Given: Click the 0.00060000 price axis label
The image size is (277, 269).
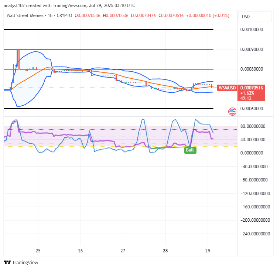Looking at the screenshot, I should (252, 109).
